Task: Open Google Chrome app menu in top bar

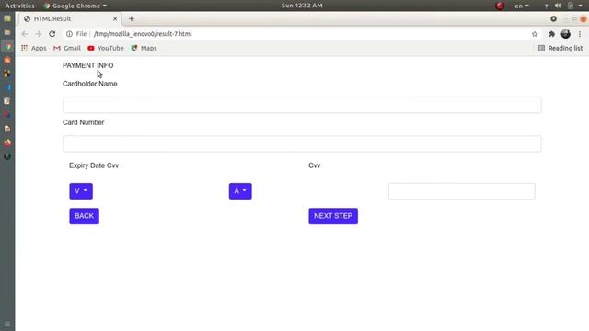Action: tap(75, 6)
